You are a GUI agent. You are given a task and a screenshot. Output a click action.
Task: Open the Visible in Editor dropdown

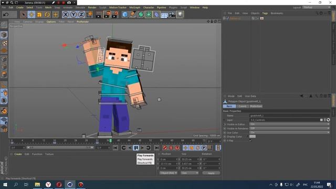coord(289,124)
